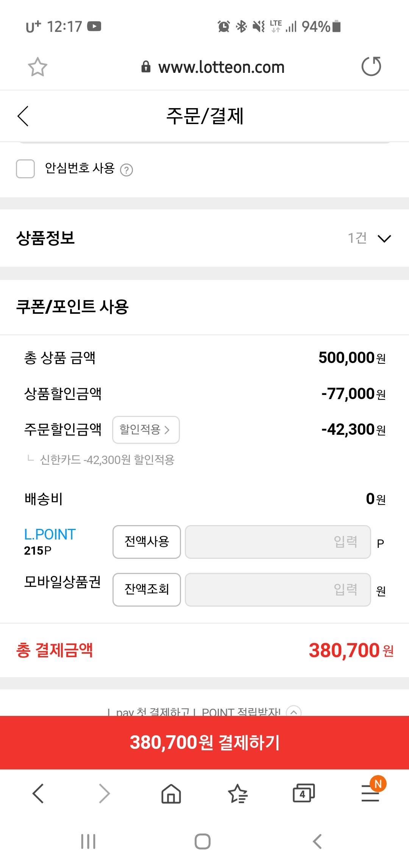Go back from 주문/결제 page header

pos(23,116)
